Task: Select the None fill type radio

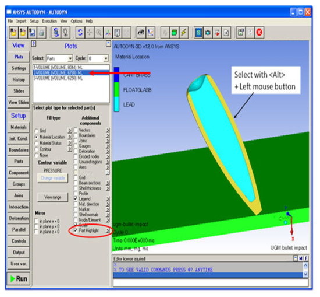Action: coord(37,155)
